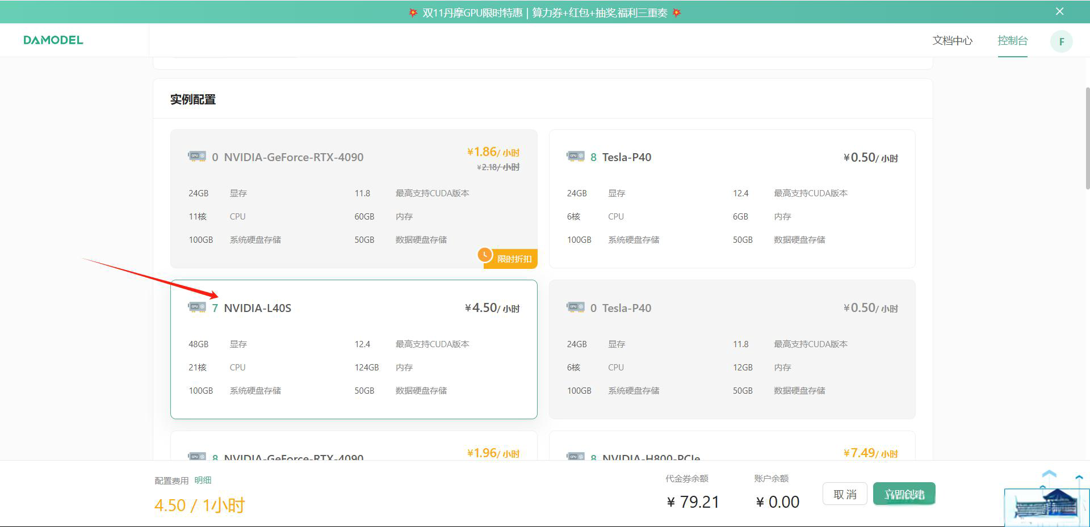Click the GPU icon on the RTX-4090 ¥1.86 card
Screen dimensions: 1090x527
tap(197, 157)
